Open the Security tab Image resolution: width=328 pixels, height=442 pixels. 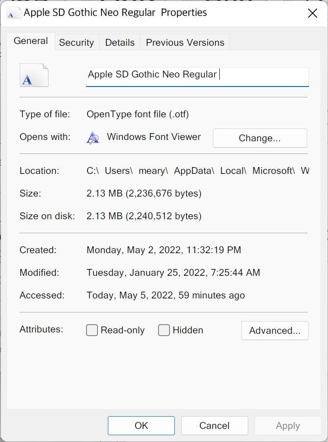[77, 43]
